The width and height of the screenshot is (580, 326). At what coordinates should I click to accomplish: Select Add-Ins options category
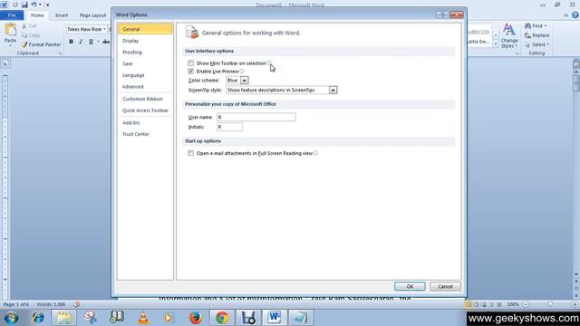145,122
